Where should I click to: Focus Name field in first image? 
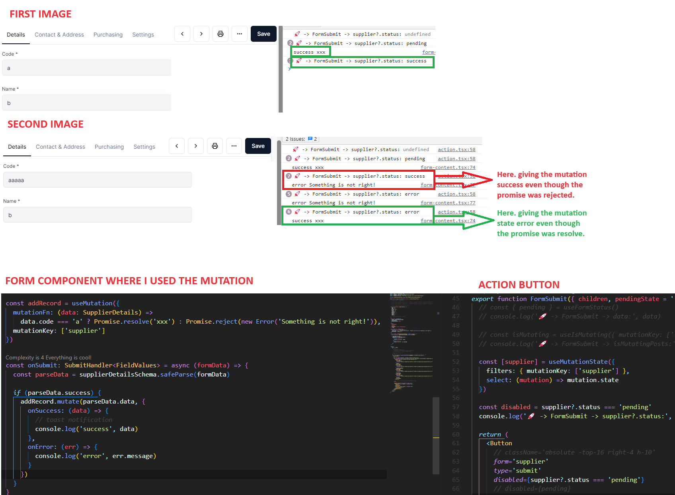(87, 103)
